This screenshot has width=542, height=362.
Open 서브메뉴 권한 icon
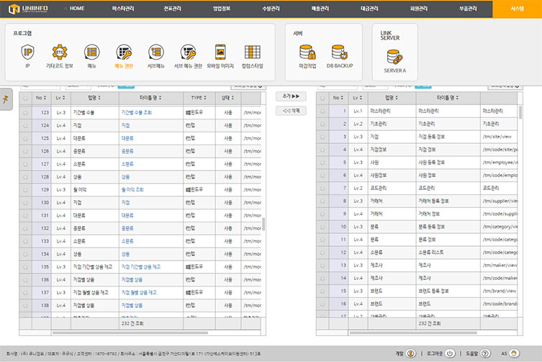(188, 53)
